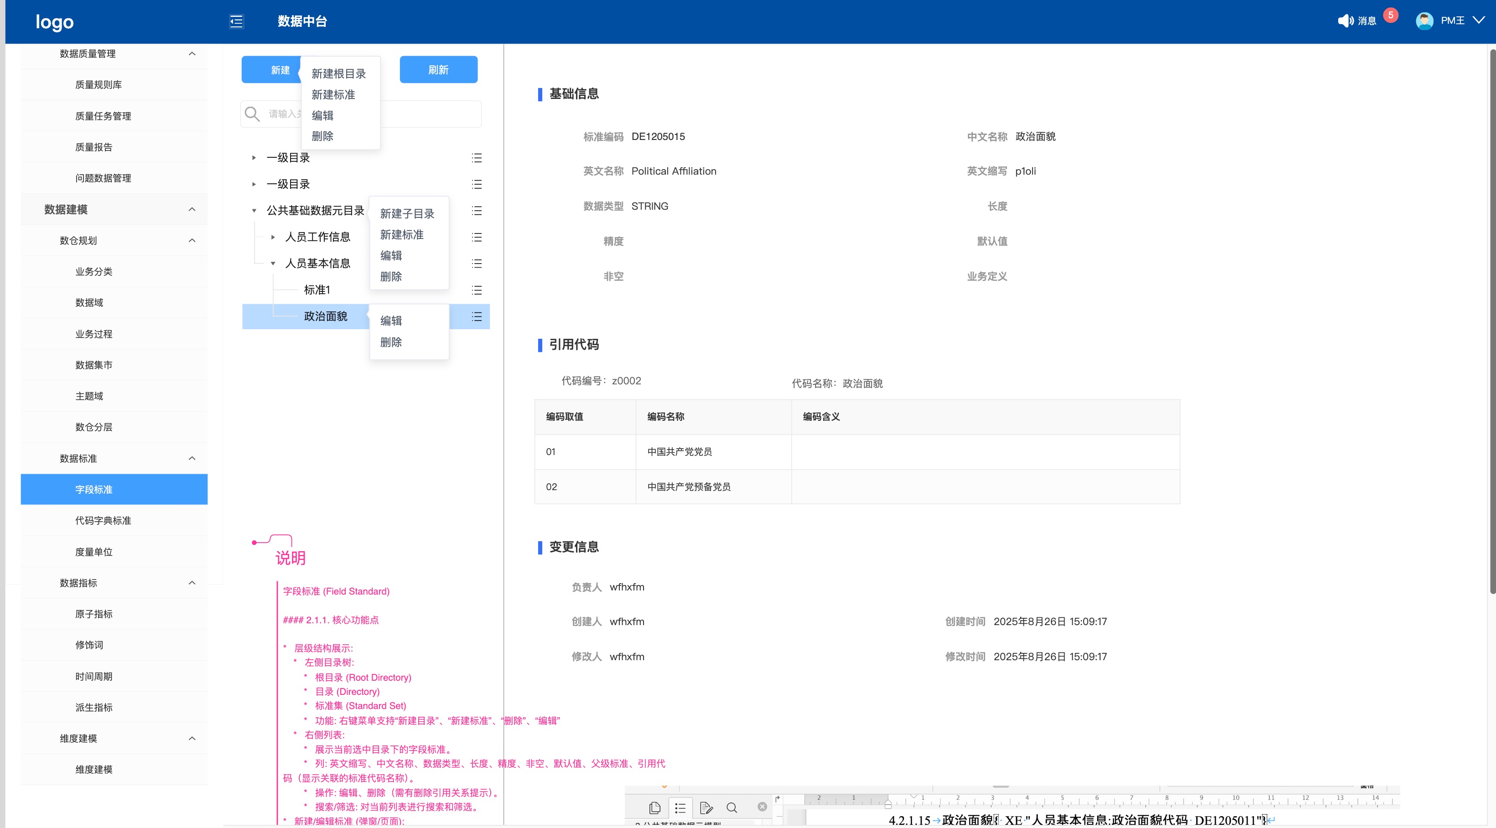Choose 删除 in the 政治面貌 context menu
1496x828 pixels.
click(x=391, y=342)
